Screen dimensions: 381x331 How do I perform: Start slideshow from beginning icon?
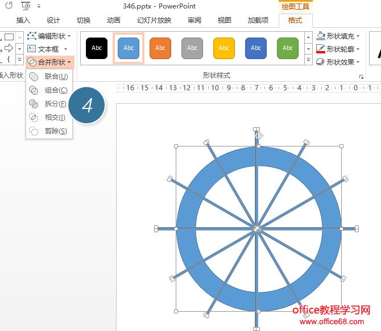[26, 6]
